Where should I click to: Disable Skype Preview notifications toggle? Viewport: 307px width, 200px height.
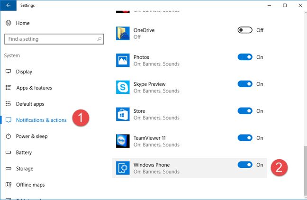245,84
